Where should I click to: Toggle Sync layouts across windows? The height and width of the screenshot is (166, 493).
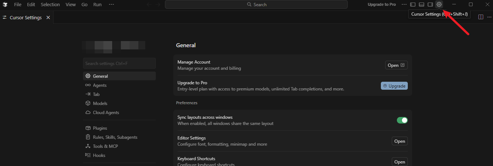pyautogui.click(x=402, y=120)
